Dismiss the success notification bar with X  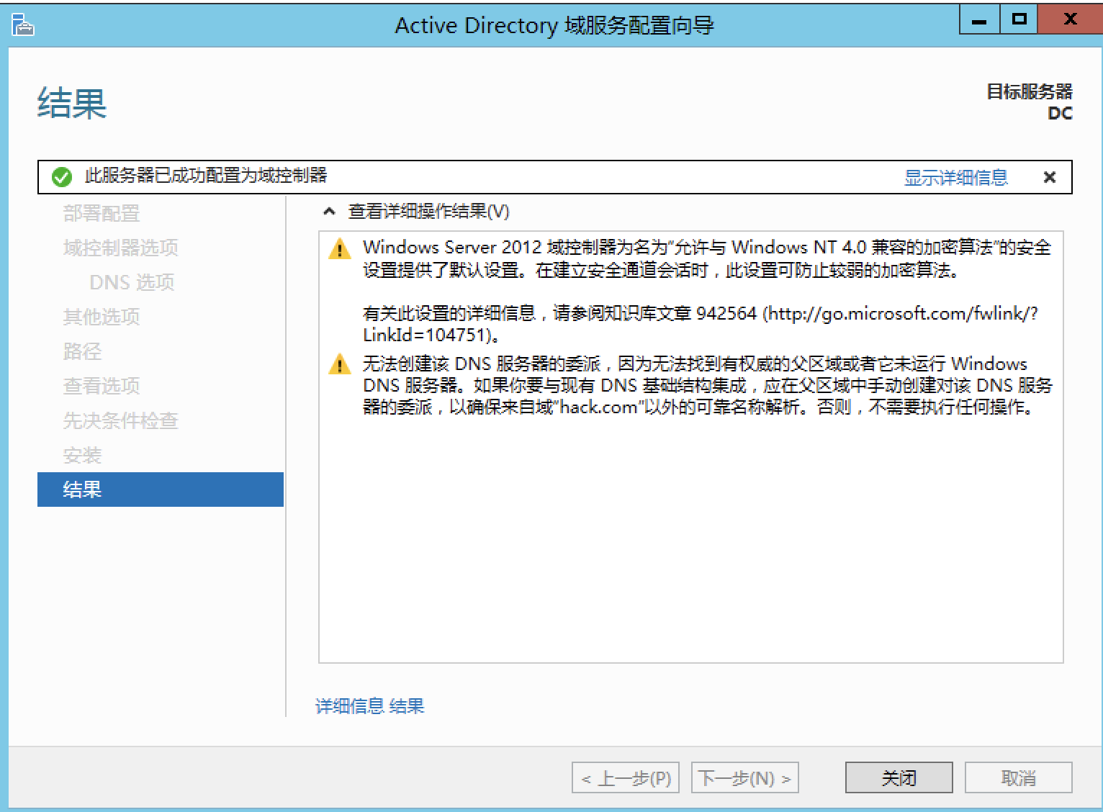(x=1050, y=177)
